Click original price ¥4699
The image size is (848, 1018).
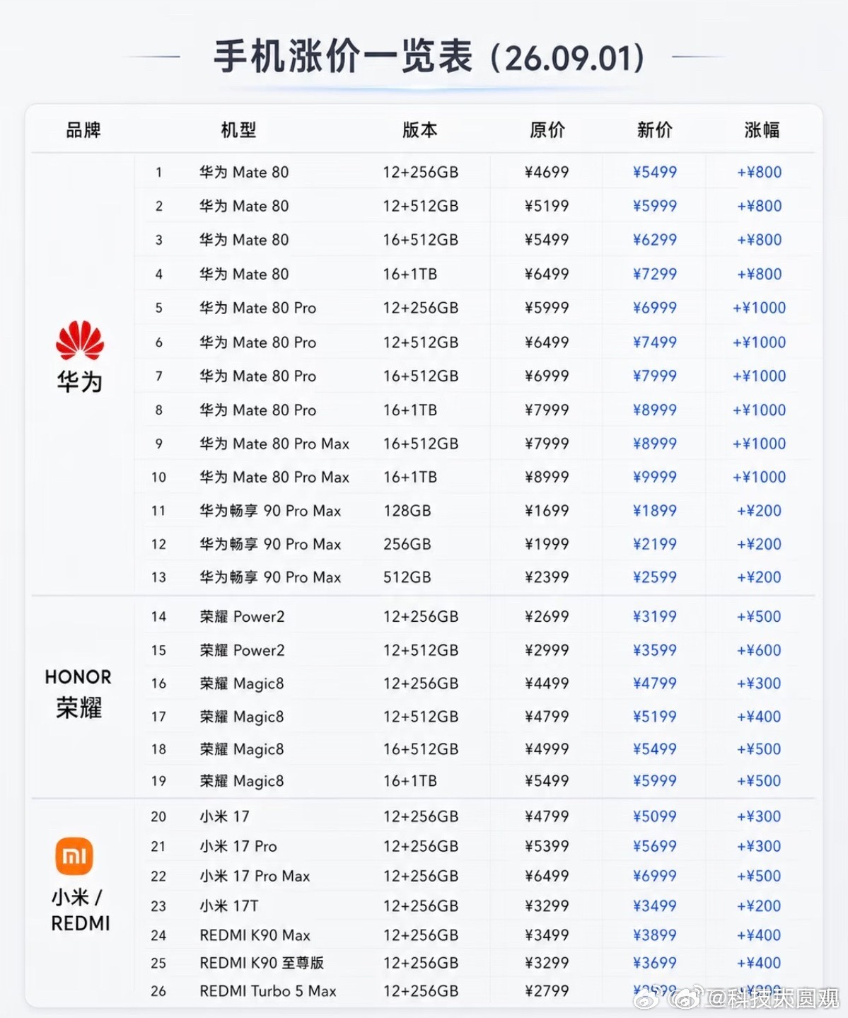547,172
